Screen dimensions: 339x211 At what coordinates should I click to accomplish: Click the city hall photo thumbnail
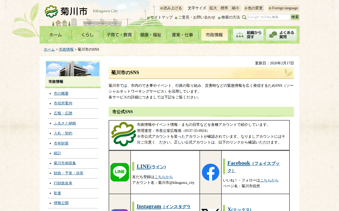click(73, 69)
